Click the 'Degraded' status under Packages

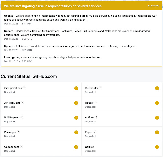point(9,136)
